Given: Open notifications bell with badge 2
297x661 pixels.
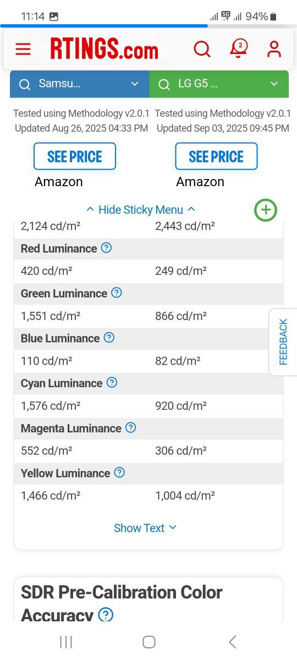Looking at the screenshot, I should [238, 49].
